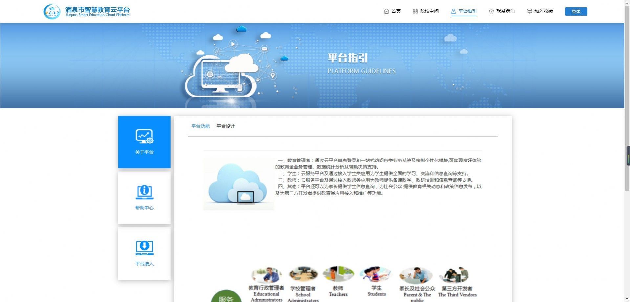Click the 加入收藏 link text
The width and height of the screenshot is (630, 302).
pos(543,11)
